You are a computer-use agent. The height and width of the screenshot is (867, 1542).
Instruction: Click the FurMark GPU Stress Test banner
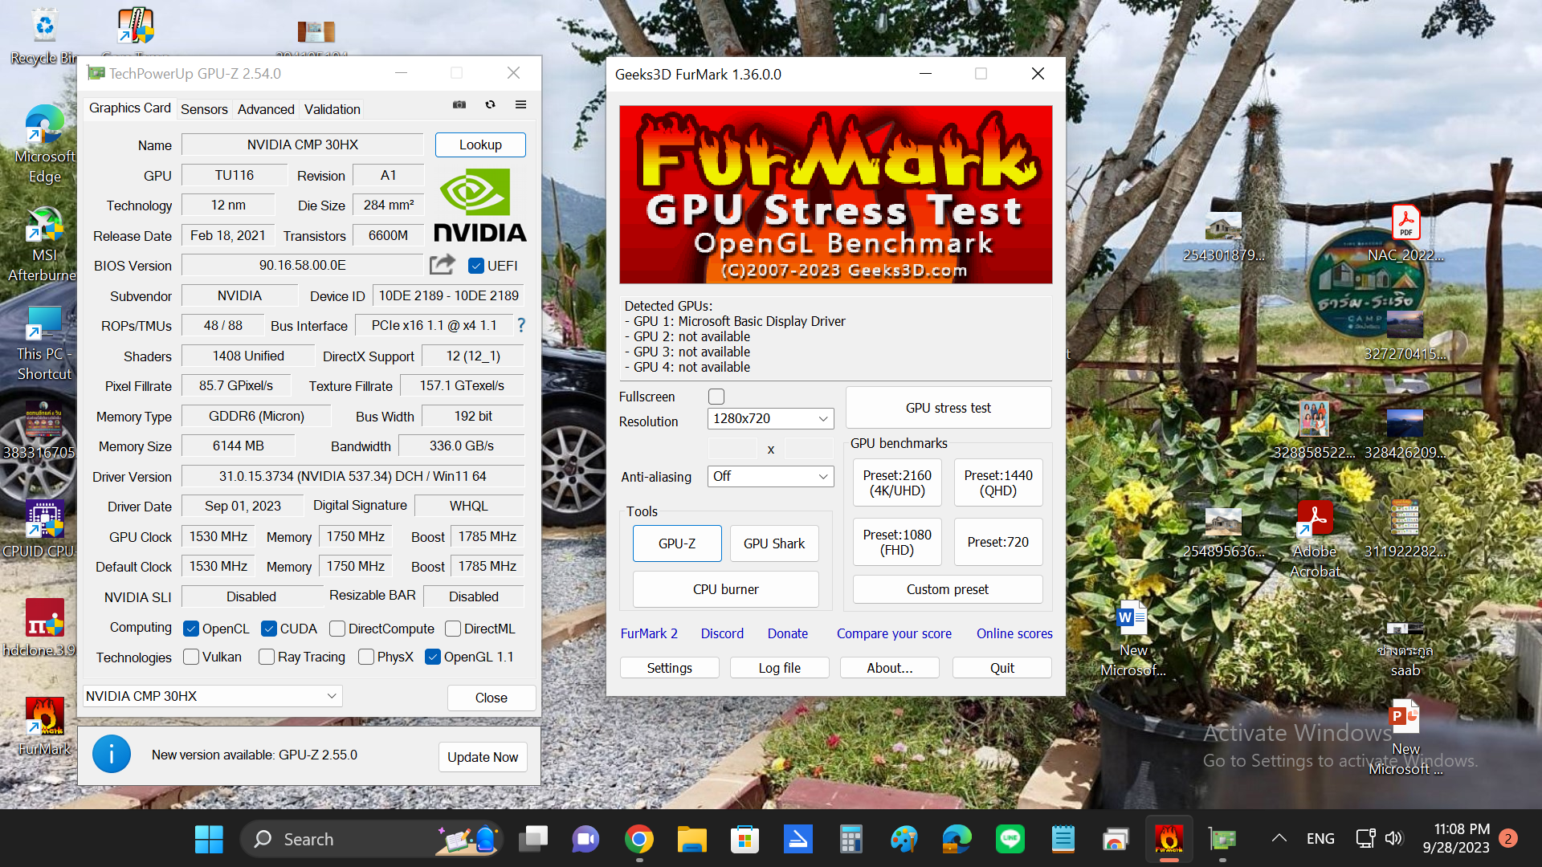[x=835, y=194]
